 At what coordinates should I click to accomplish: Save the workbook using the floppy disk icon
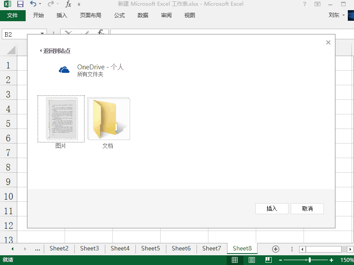click(20, 4)
